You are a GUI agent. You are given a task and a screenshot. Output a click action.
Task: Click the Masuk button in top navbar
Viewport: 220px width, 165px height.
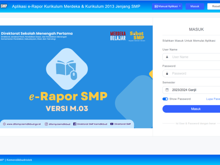(195, 7)
